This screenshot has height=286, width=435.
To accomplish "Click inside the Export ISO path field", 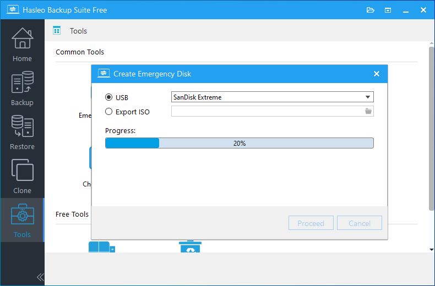I will tap(267, 112).
